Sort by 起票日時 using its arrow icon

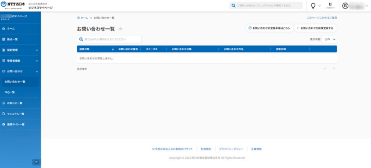click(113, 49)
